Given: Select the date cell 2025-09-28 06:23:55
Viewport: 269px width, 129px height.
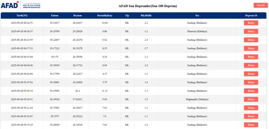Looking at the screenshot, I should (x=22, y=40).
